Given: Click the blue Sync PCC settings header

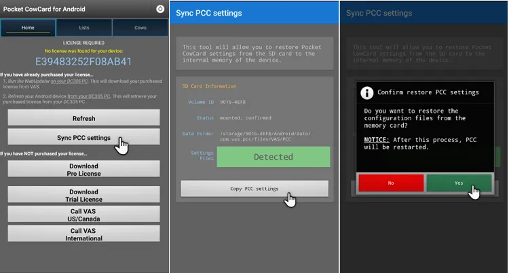Looking at the screenshot, I should point(254,13).
